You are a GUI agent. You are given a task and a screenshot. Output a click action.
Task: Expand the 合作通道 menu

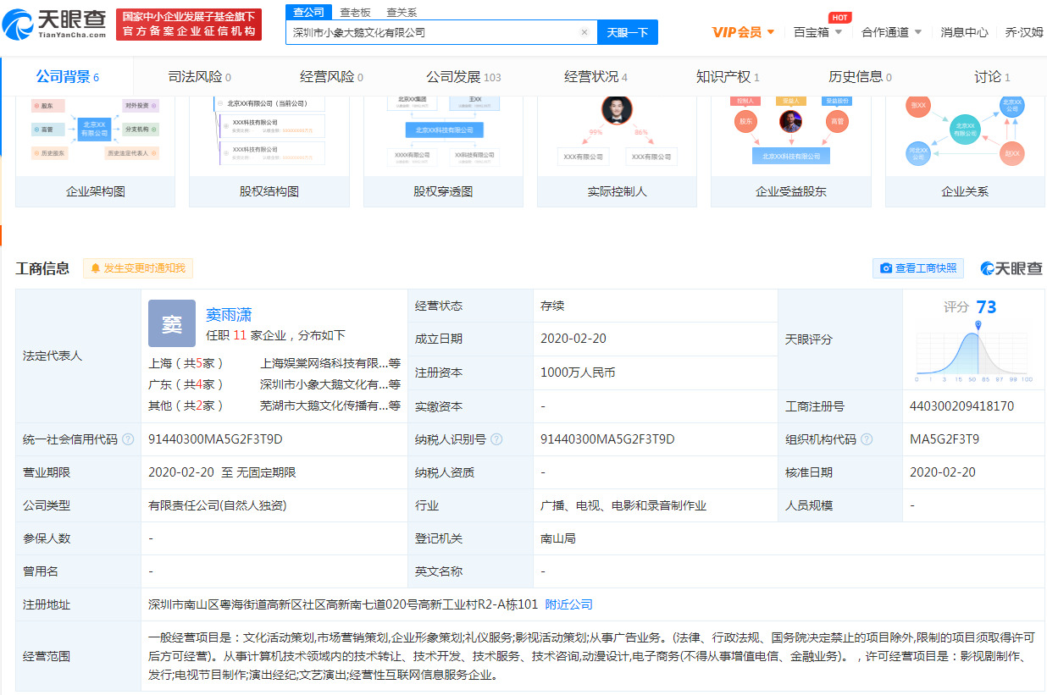tap(891, 32)
